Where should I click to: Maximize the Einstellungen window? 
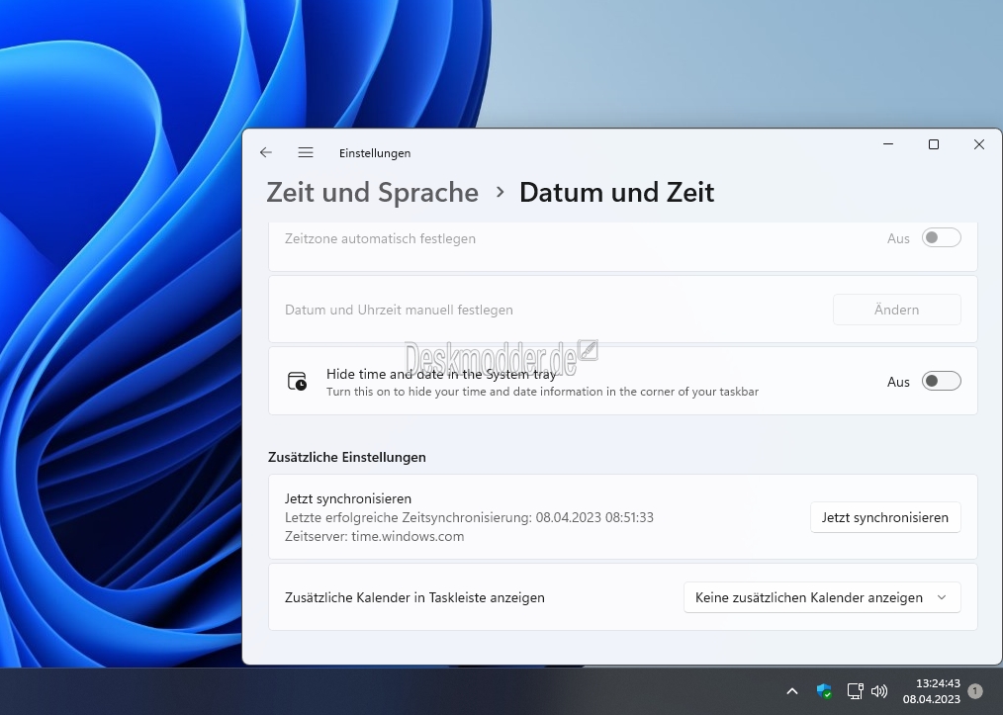point(934,144)
